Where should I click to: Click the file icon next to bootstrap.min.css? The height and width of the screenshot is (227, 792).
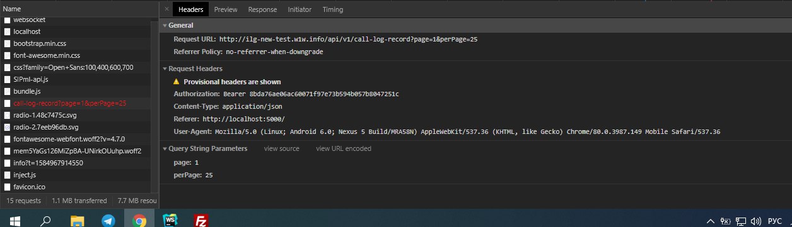tap(8, 43)
